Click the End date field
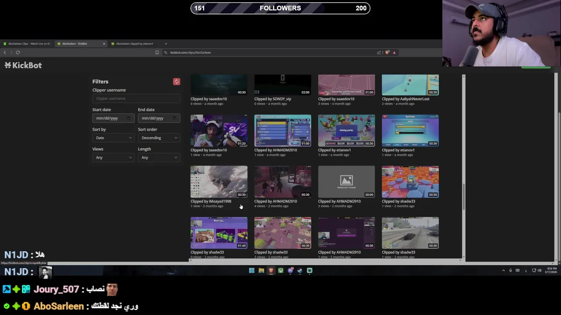The height and width of the screenshot is (315, 561). 159,118
